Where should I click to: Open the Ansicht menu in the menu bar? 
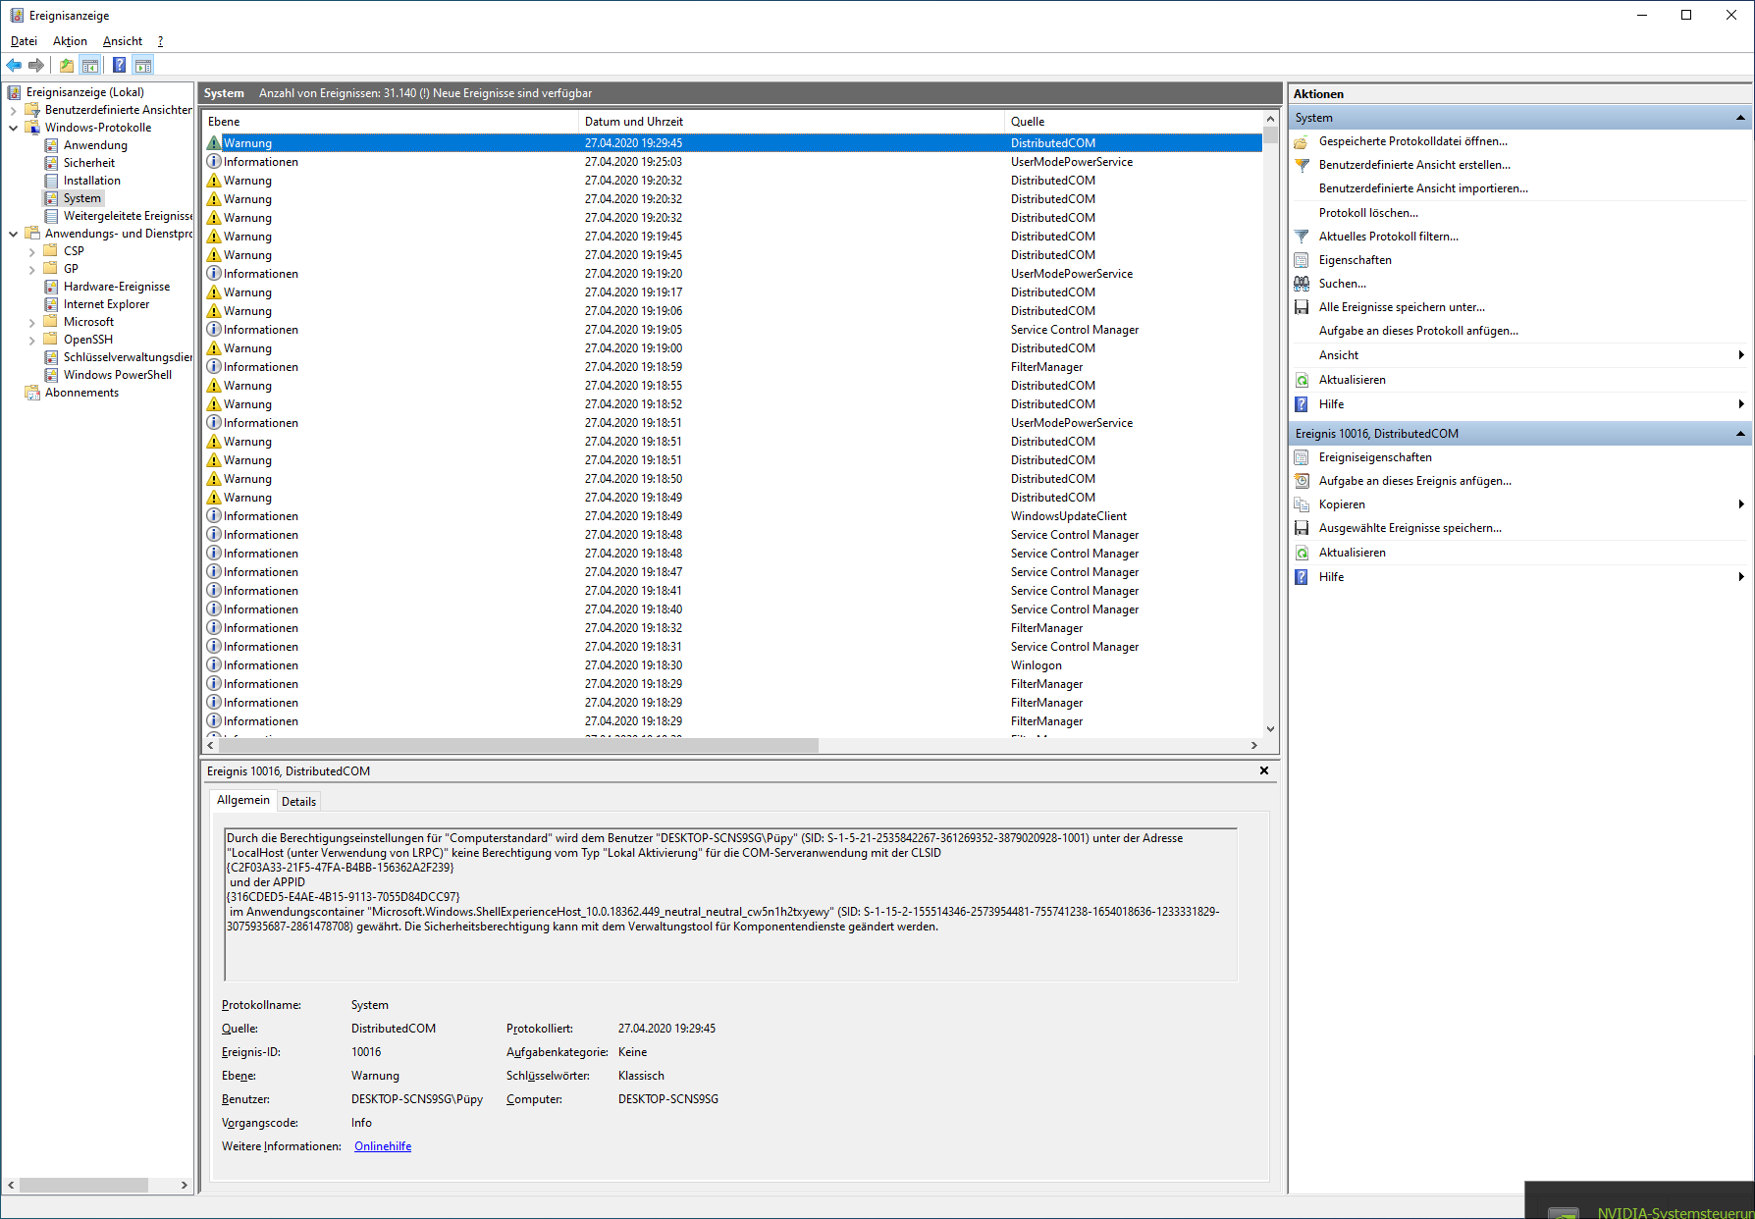(123, 41)
